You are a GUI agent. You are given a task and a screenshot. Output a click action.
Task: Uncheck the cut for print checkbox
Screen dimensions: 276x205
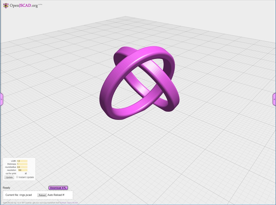coord(26,173)
